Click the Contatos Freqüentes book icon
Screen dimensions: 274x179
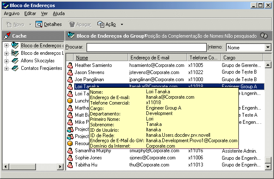[15, 68]
